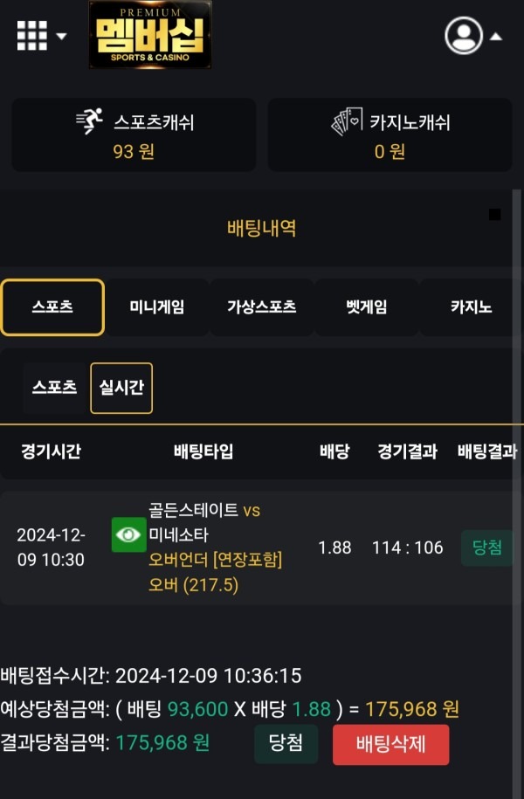Select the 실시간 option under 스포츠
The image size is (524, 799).
[121, 388]
